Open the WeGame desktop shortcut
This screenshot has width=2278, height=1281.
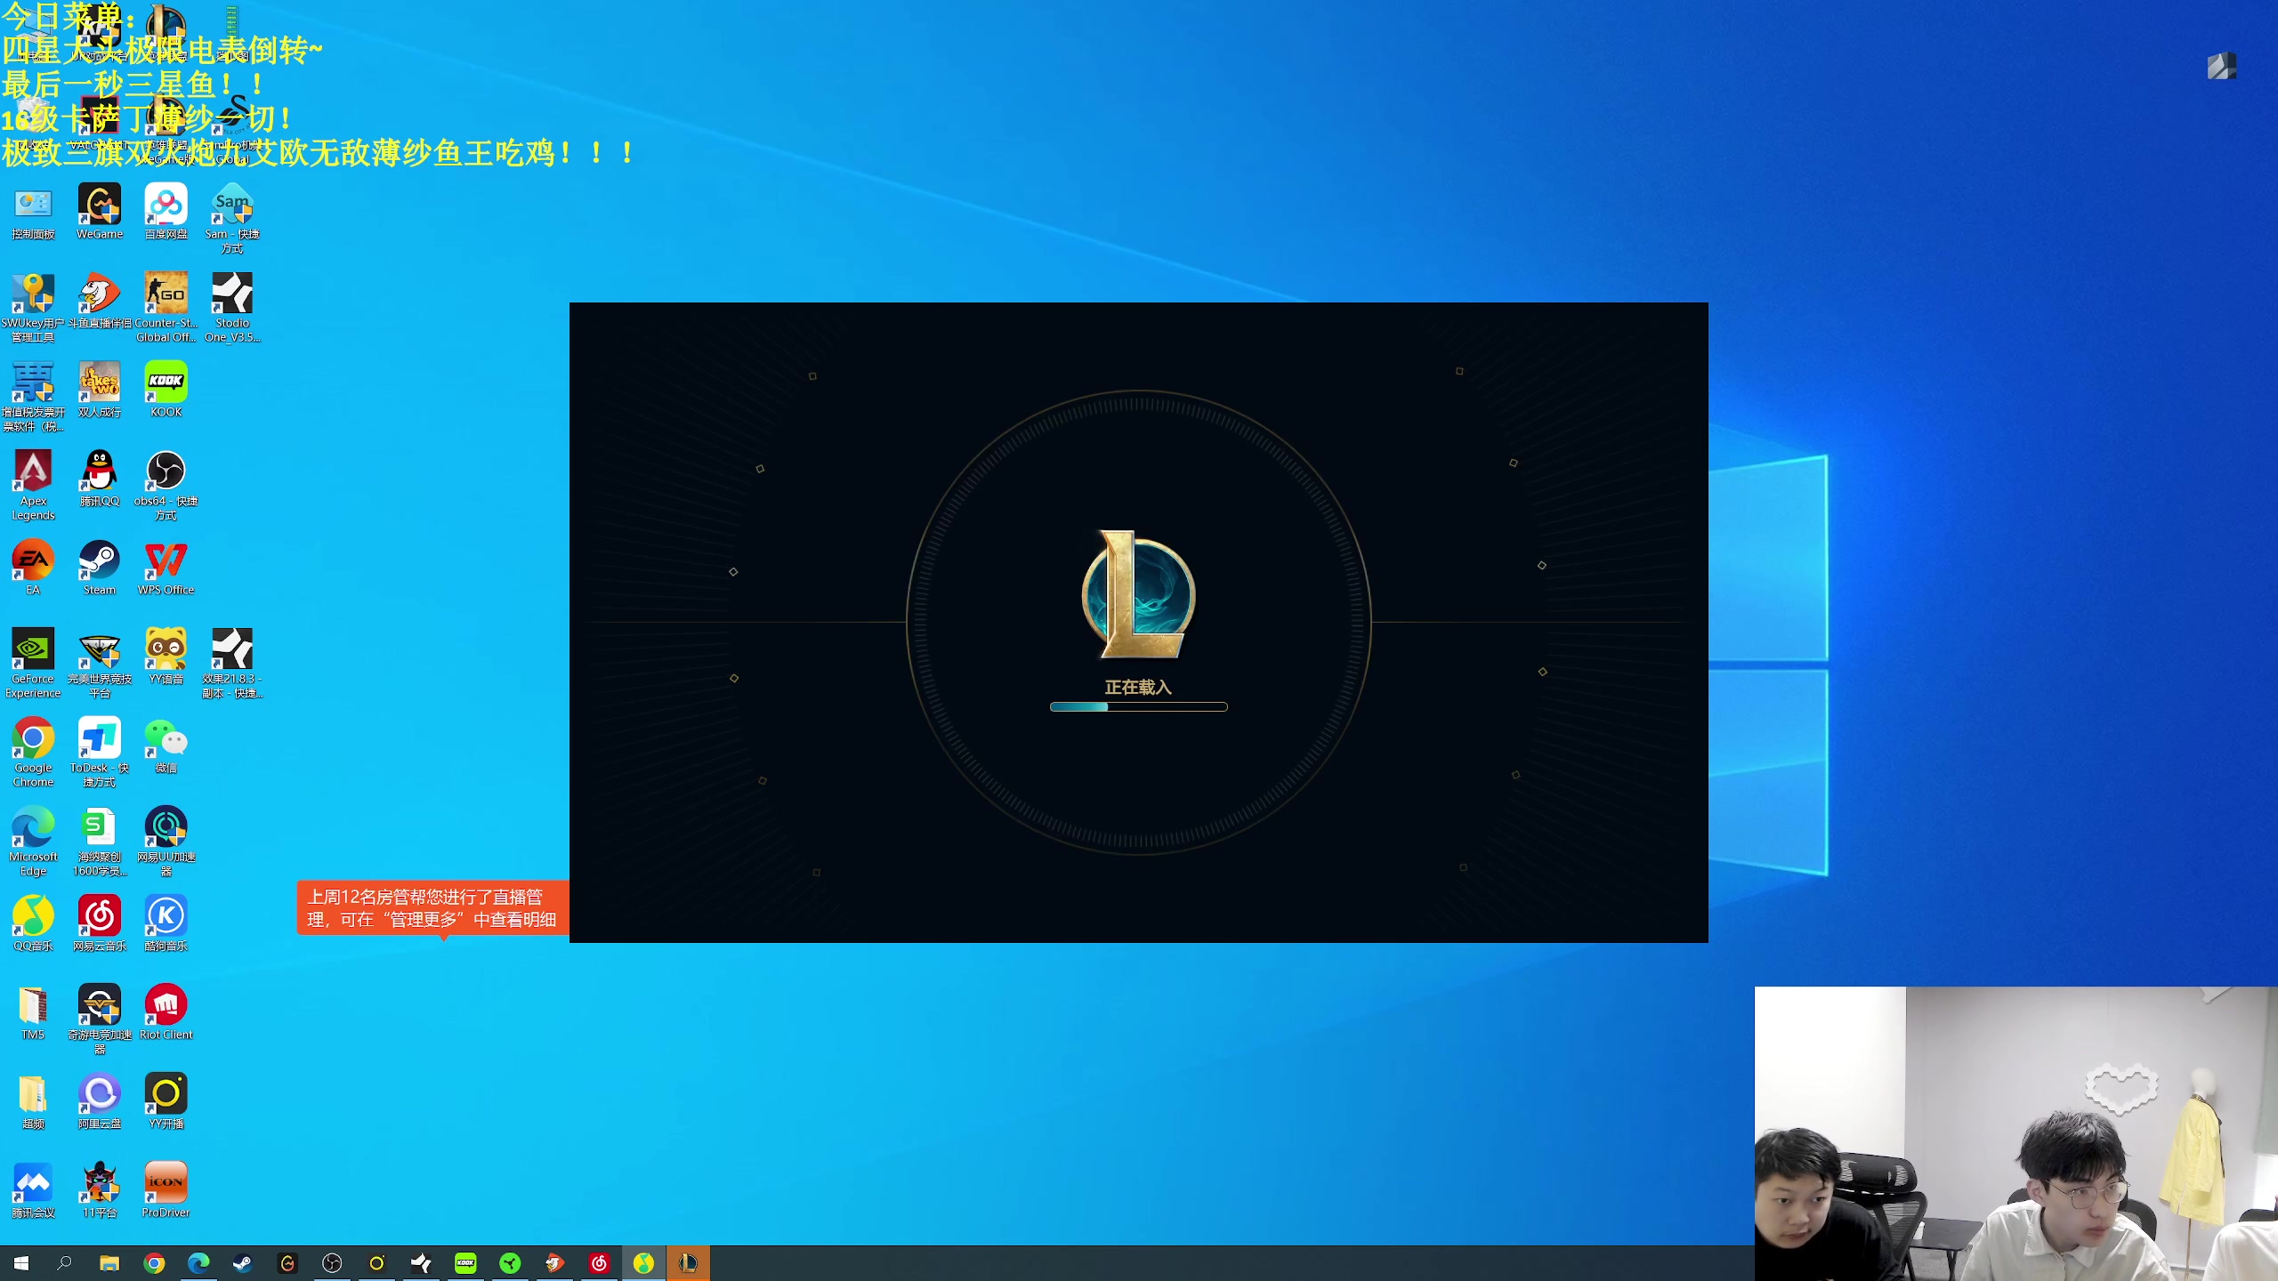click(100, 212)
